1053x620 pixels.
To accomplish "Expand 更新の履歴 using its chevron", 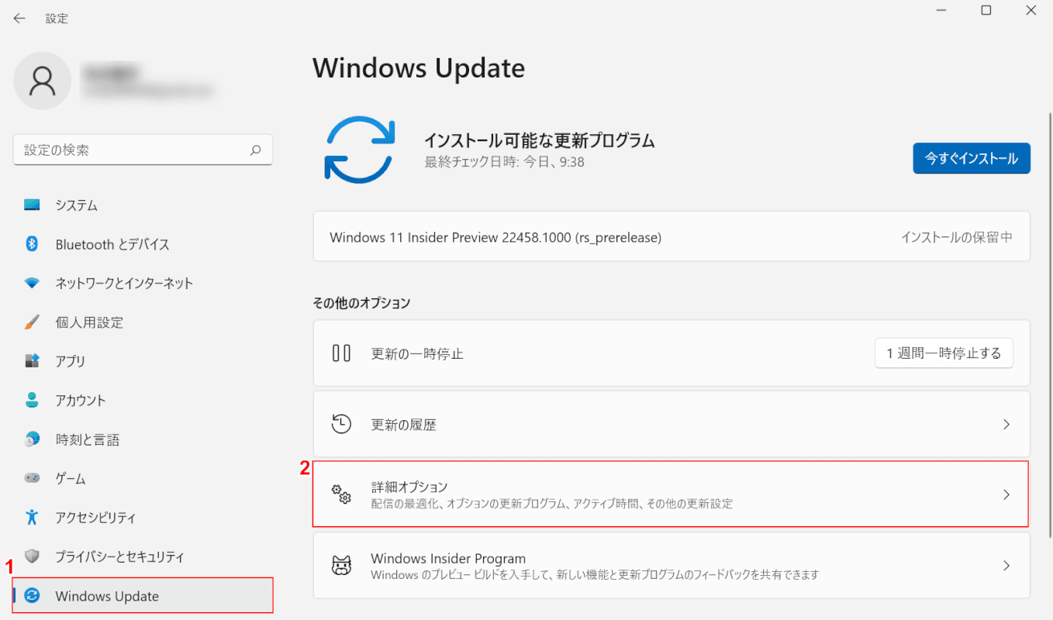I will (1006, 425).
